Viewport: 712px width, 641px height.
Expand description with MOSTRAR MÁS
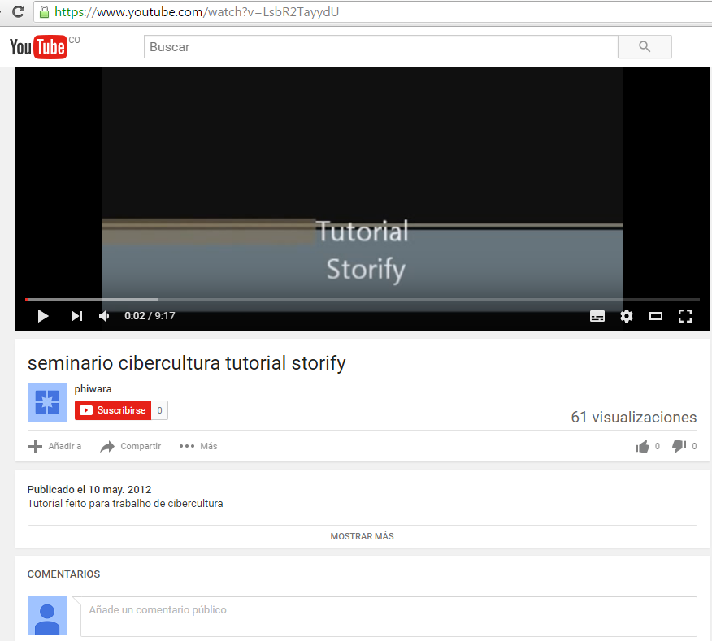point(363,536)
